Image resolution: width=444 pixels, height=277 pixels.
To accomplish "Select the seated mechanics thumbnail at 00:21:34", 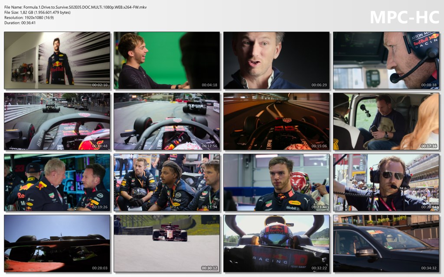I will [x=167, y=182].
